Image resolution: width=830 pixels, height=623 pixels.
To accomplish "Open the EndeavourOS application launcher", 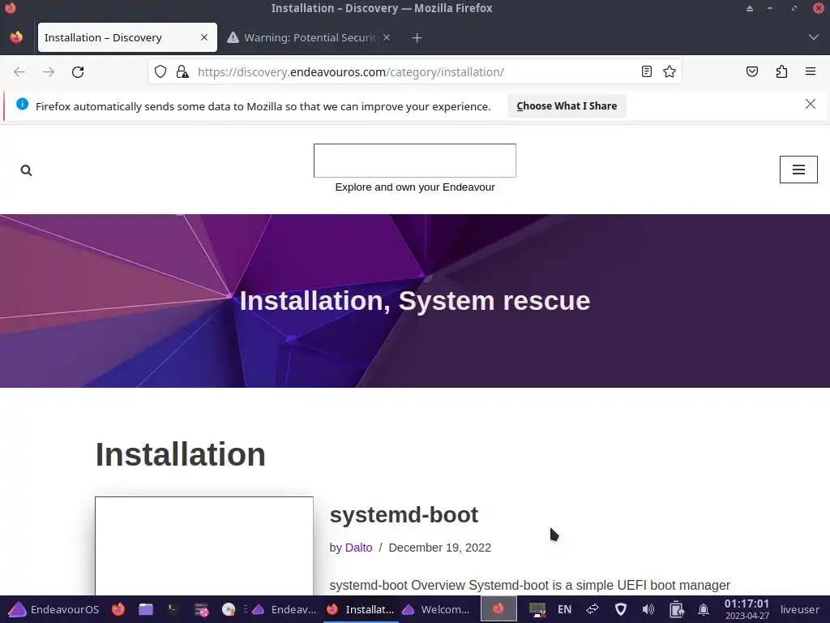I will pos(54,609).
